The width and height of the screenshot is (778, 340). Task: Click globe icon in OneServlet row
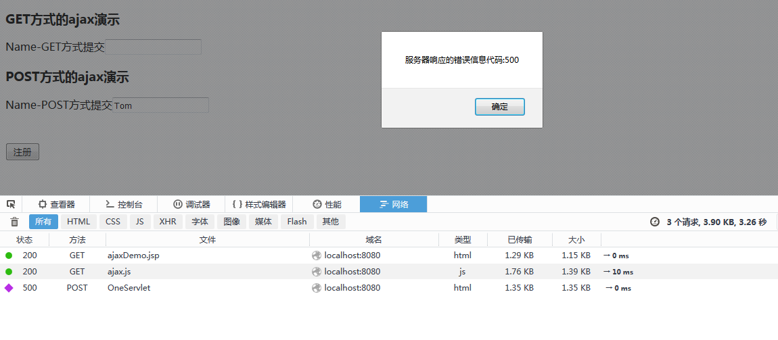coord(317,287)
